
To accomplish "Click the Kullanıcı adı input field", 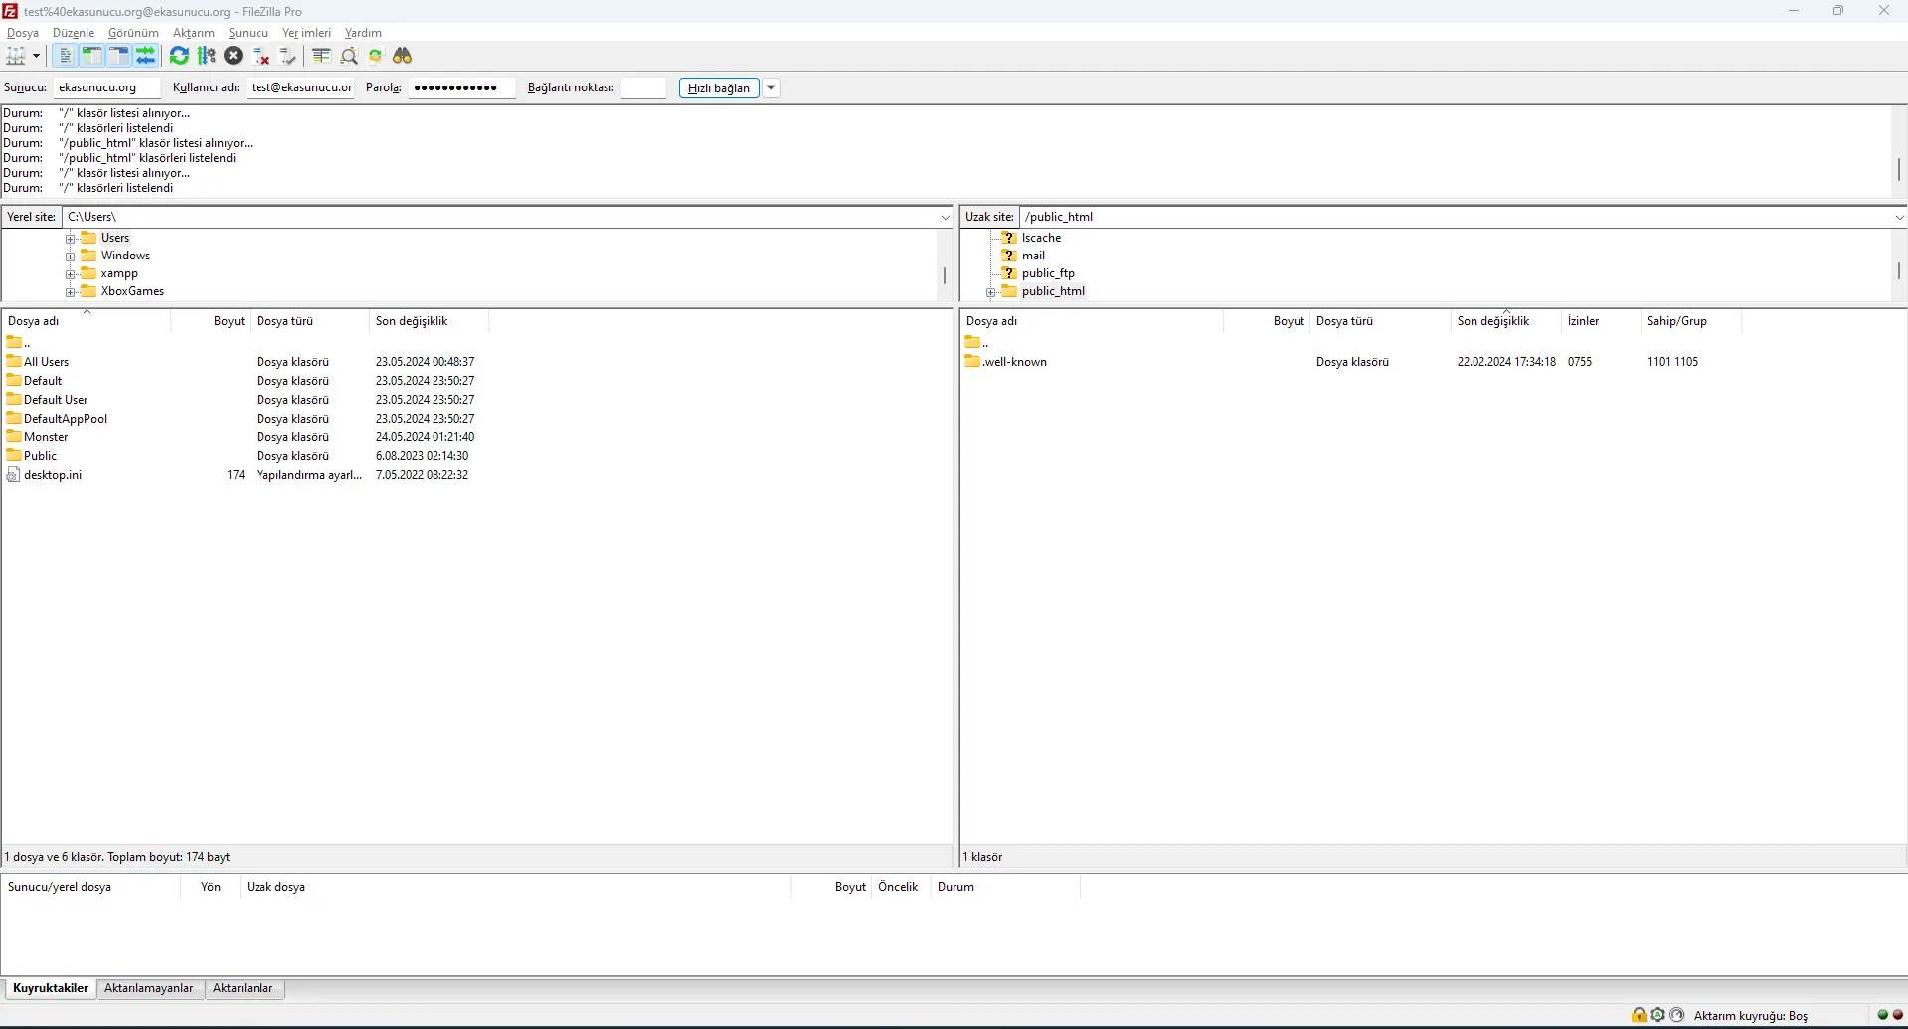I will (x=300, y=87).
